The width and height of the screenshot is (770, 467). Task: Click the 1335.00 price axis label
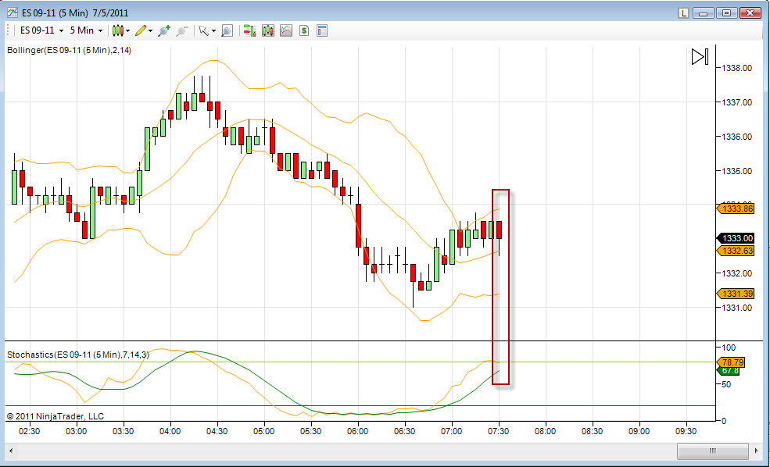pos(736,171)
